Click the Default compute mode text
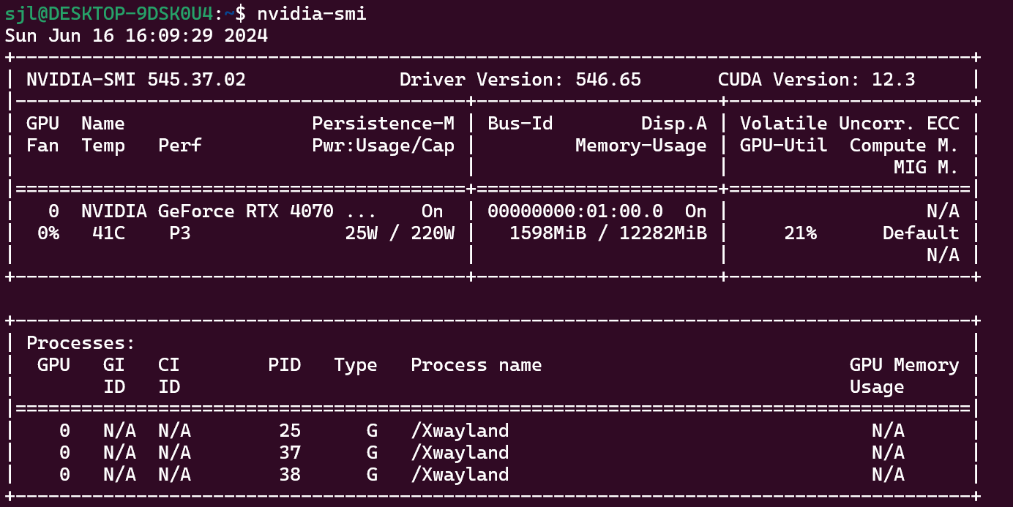The image size is (1013, 507). coord(920,233)
